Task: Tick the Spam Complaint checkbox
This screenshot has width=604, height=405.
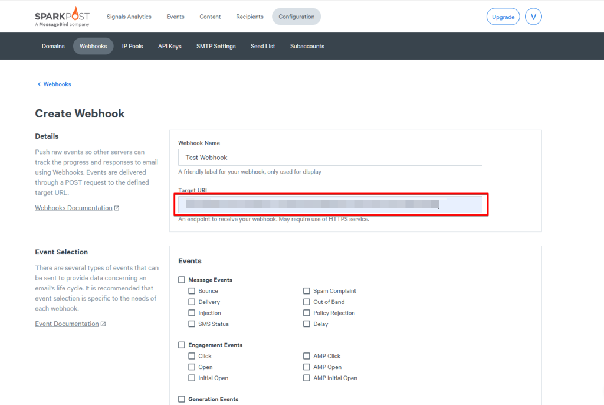Action: [307, 291]
